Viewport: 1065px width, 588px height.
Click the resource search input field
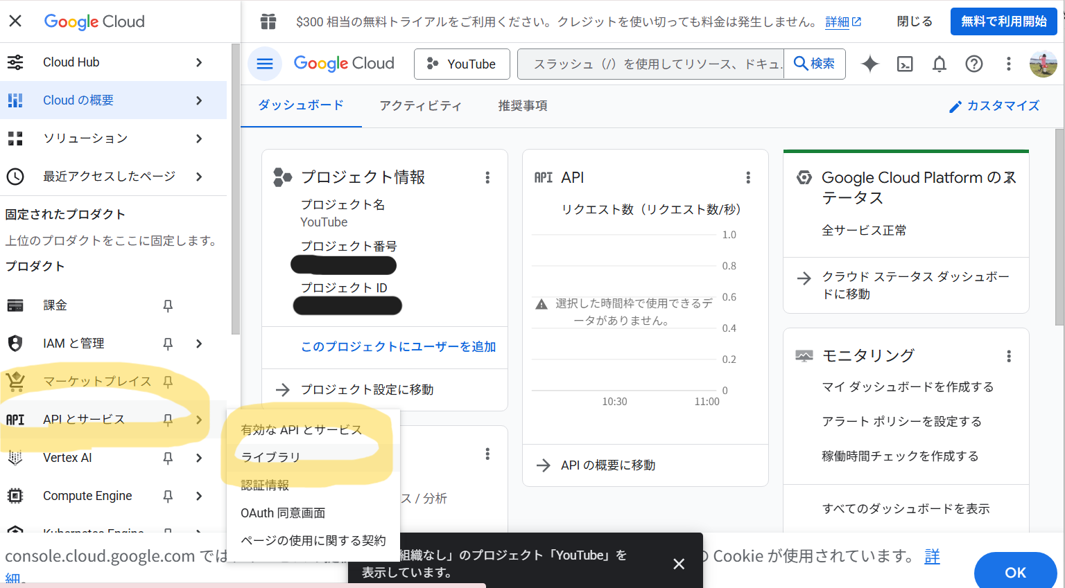point(652,64)
